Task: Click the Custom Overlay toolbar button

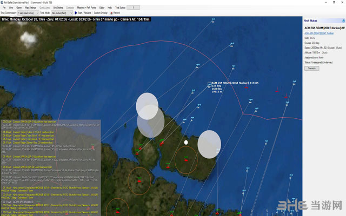Action: point(101,13)
